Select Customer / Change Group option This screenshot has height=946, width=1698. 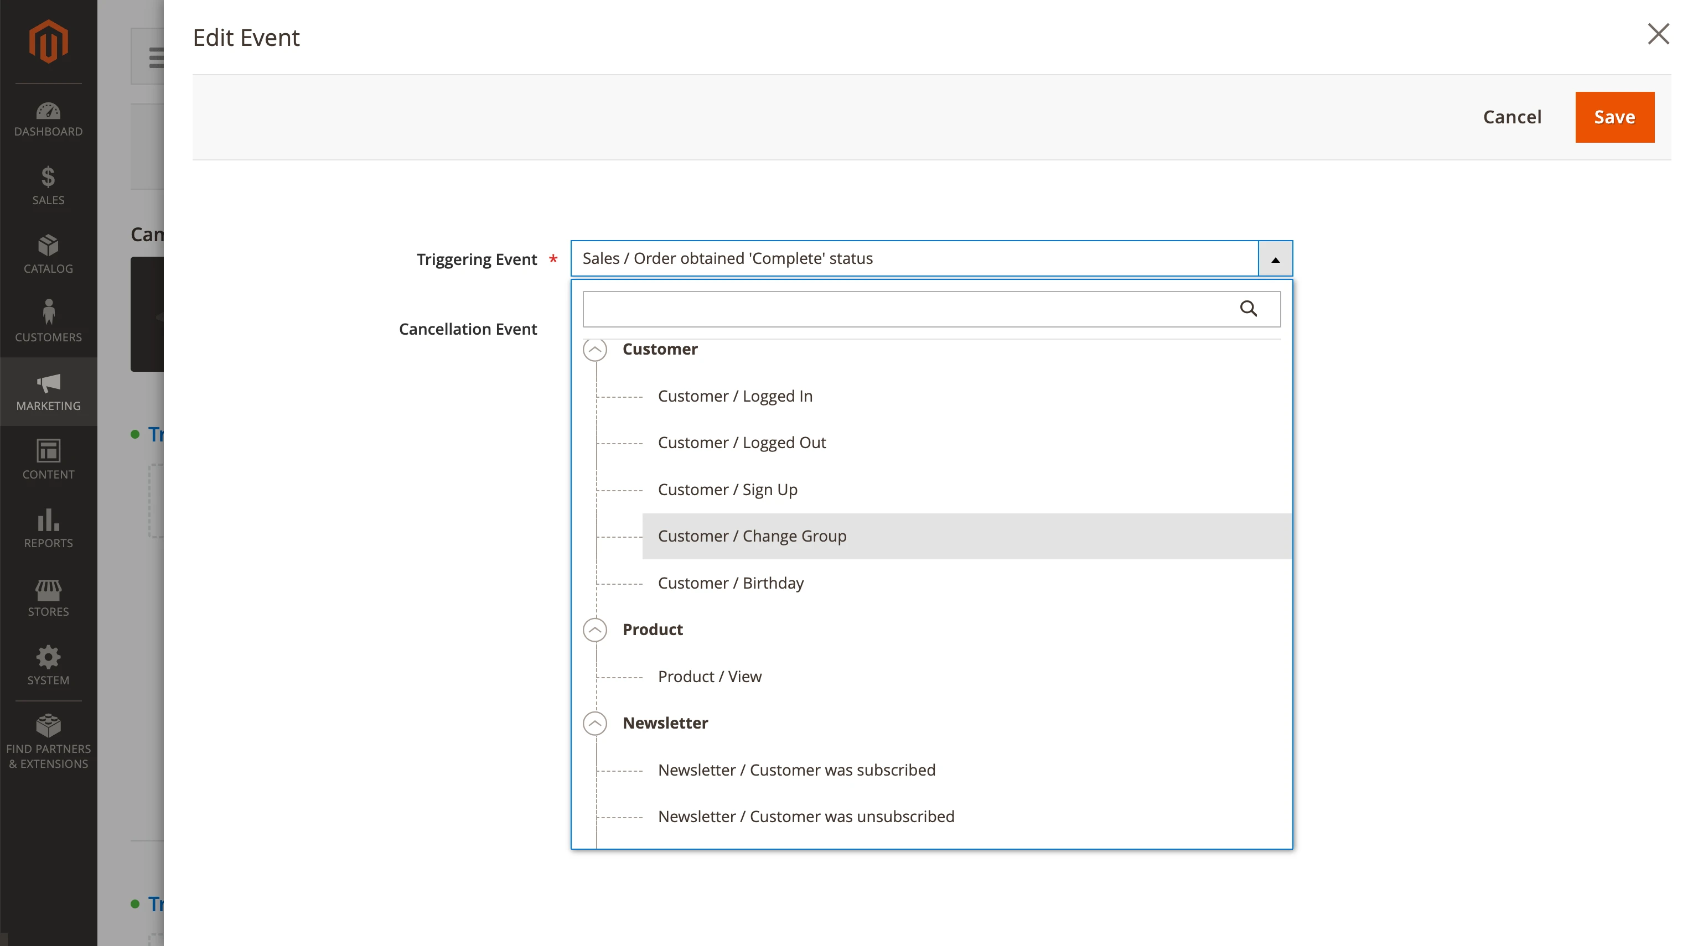(x=752, y=536)
